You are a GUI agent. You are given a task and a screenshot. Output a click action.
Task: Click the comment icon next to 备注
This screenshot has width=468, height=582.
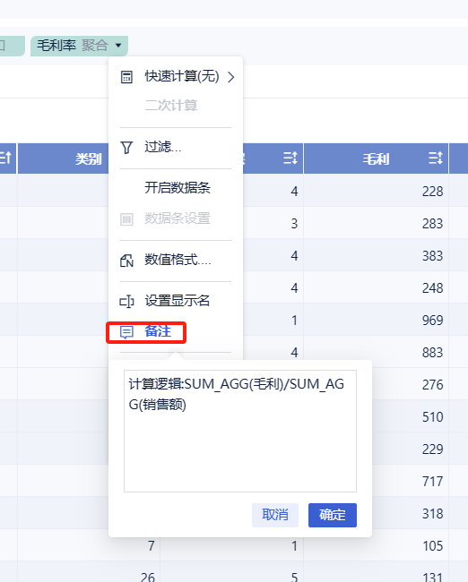pos(126,332)
